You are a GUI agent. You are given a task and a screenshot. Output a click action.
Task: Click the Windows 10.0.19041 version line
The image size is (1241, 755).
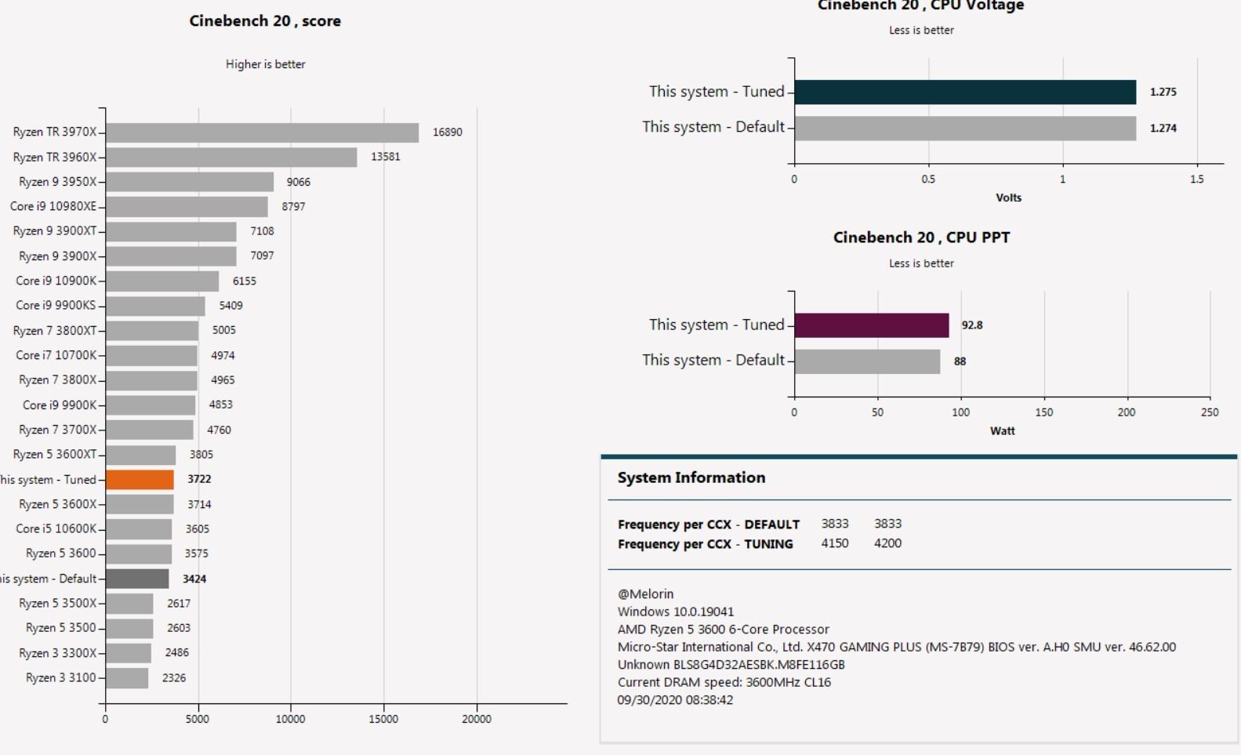[x=676, y=612]
